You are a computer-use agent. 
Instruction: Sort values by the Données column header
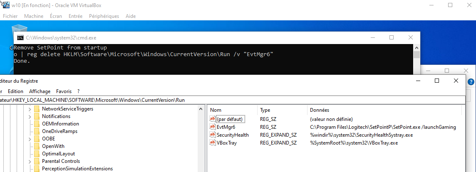coord(384,110)
